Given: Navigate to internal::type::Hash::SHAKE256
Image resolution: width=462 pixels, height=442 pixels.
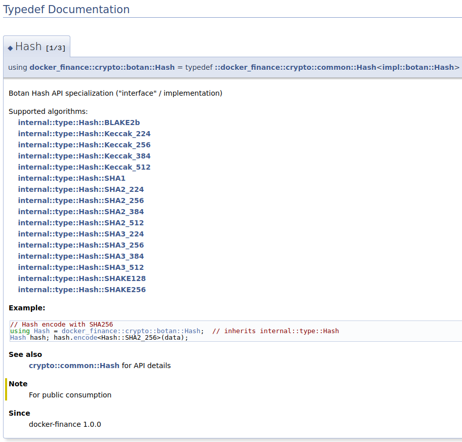Looking at the screenshot, I should [82, 290].
